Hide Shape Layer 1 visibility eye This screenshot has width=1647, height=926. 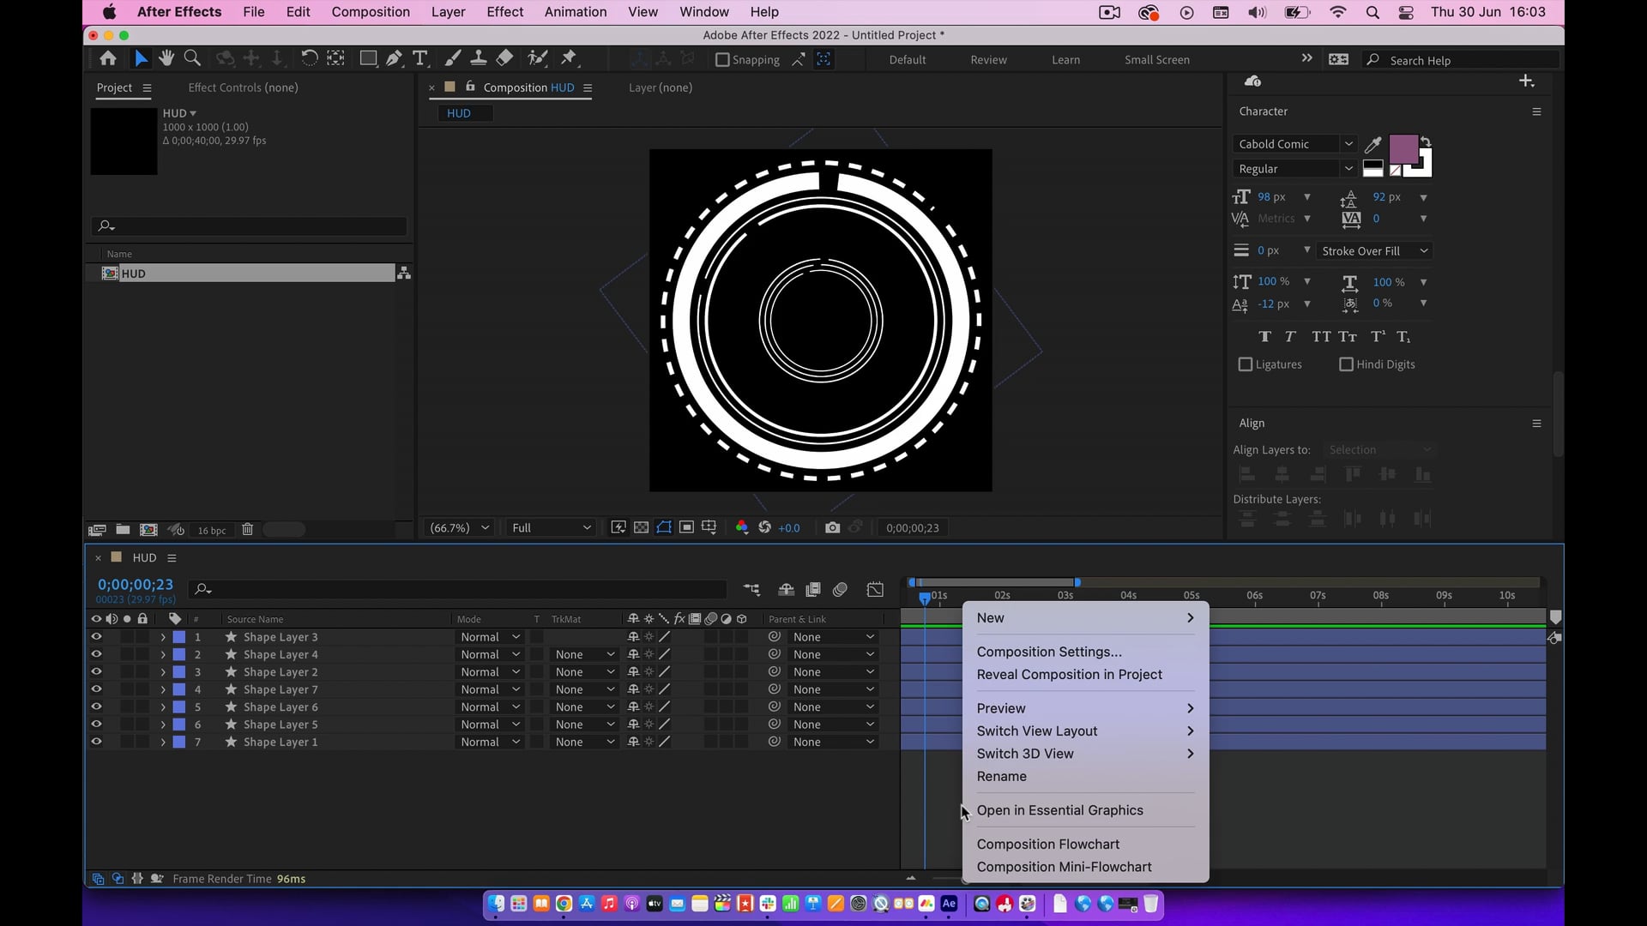coord(96,742)
